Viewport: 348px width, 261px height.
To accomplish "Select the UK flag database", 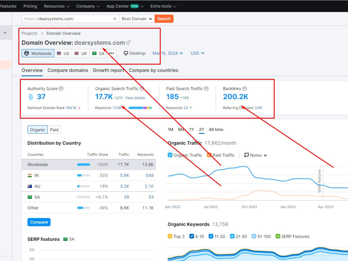I will [x=81, y=53].
